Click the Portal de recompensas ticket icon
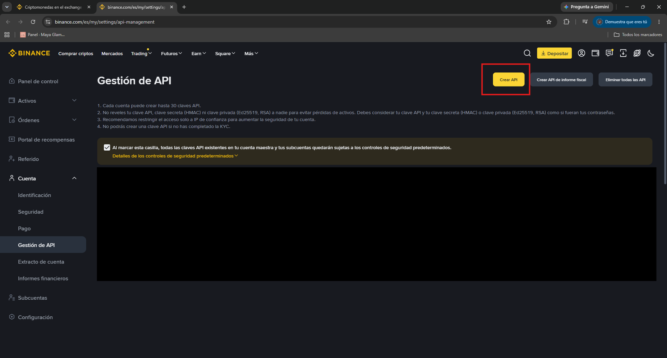Viewport: 667px width, 358px height. tap(12, 139)
